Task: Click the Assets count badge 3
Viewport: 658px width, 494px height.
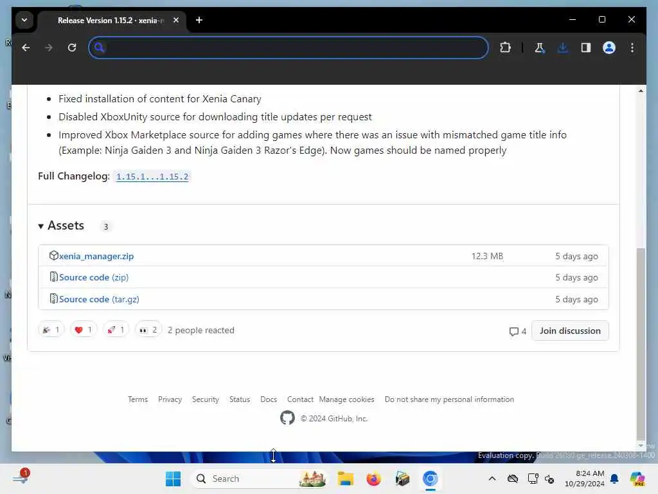Action: tap(106, 227)
